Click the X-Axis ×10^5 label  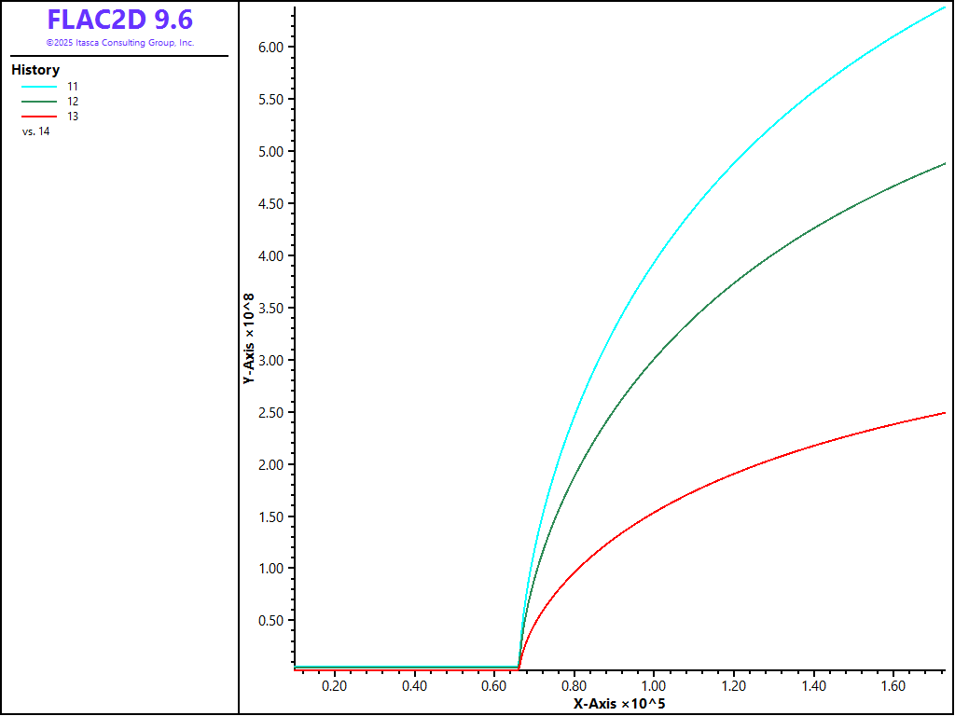(x=619, y=703)
